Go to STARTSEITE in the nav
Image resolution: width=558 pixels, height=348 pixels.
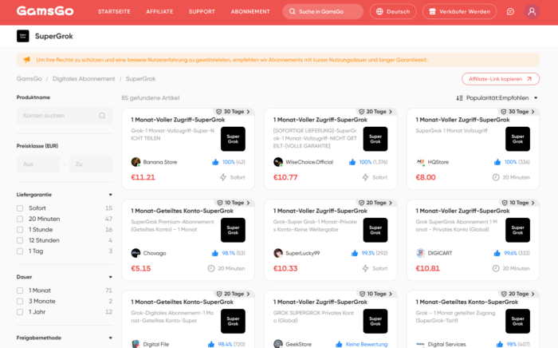(x=114, y=12)
